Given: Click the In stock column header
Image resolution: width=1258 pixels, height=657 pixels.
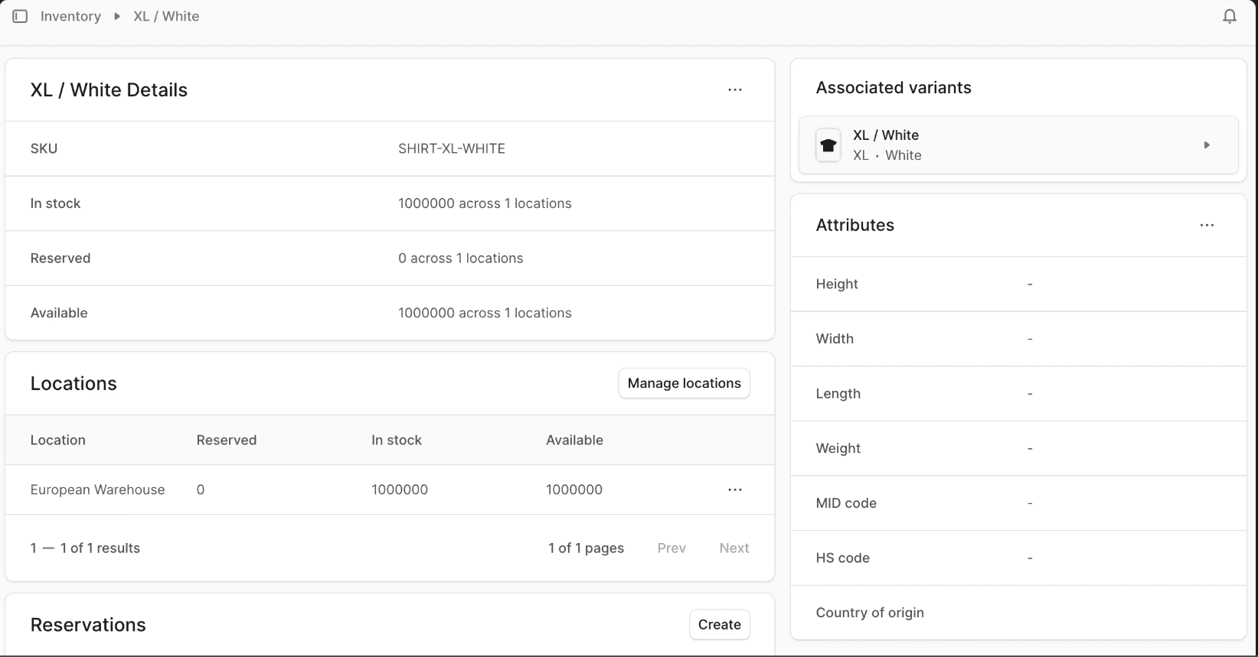Looking at the screenshot, I should coord(397,440).
